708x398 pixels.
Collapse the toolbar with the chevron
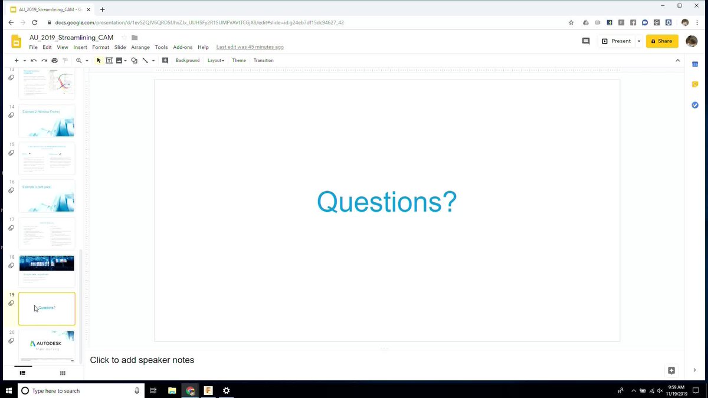[678, 60]
